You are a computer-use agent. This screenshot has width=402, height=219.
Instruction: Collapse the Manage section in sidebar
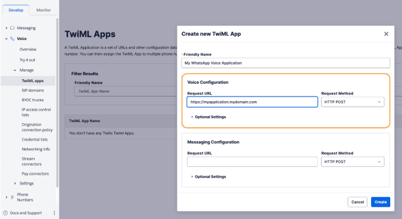click(x=15, y=70)
